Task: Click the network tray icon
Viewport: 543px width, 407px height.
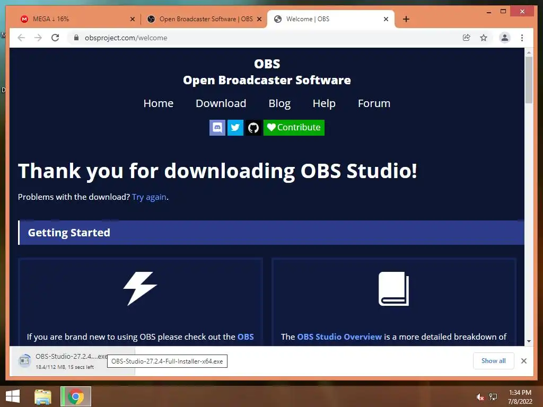Action: pos(494,396)
